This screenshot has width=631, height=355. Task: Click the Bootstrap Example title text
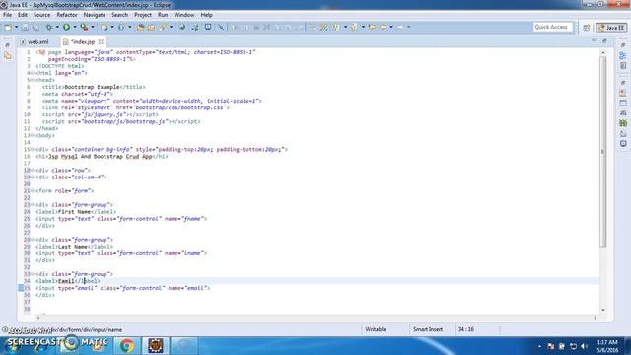92,87
